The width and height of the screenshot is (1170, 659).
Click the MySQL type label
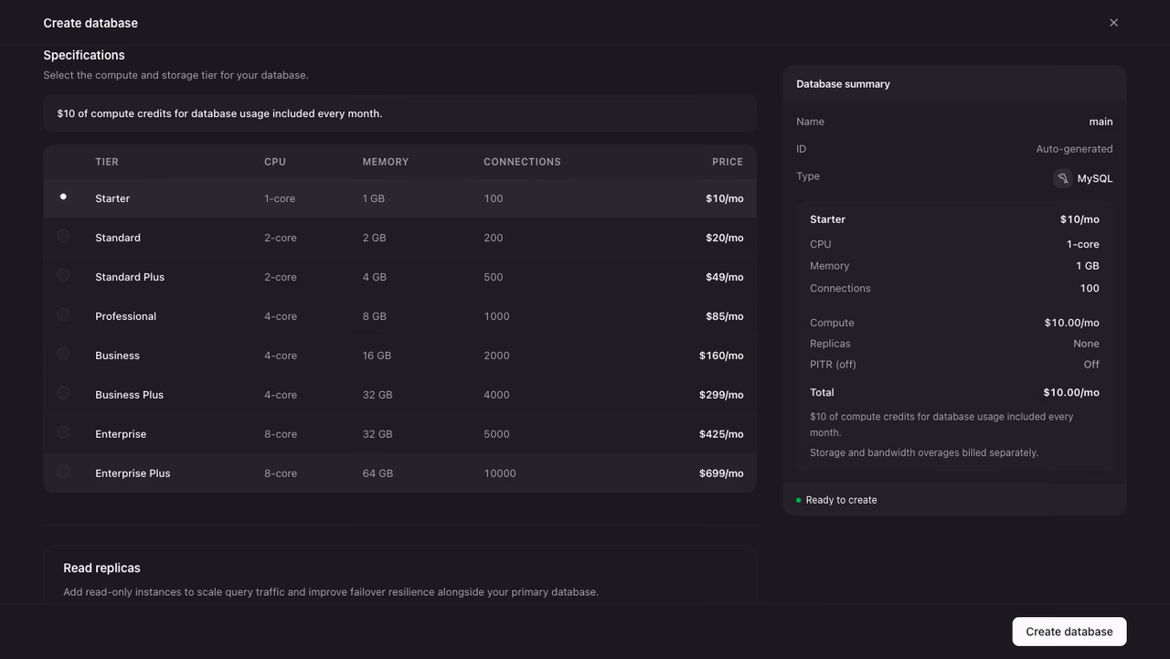click(1095, 179)
